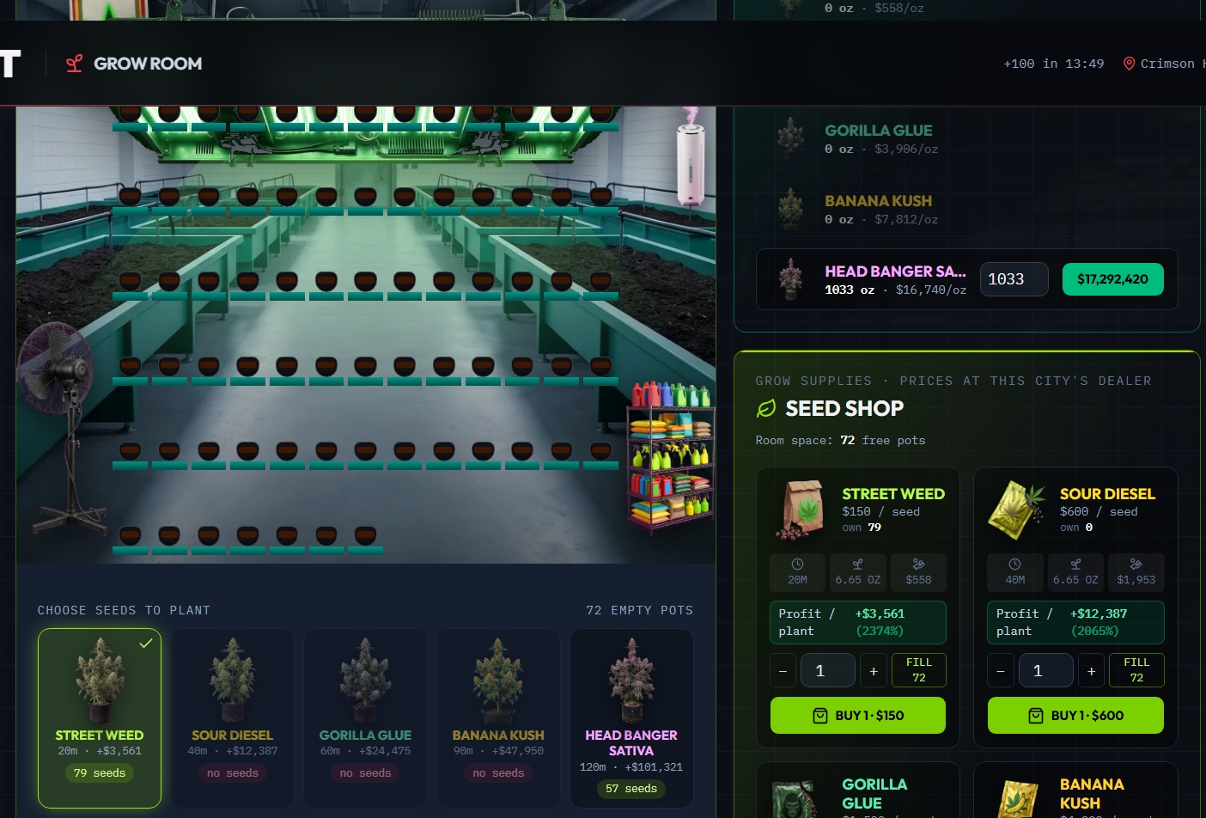Screen dimensions: 1206x818
Task: Increase Street Weed seed quantity
Action: pyautogui.click(x=874, y=671)
